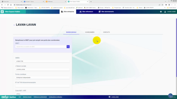Open the Mes utilisateurs menu

point(86,12)
